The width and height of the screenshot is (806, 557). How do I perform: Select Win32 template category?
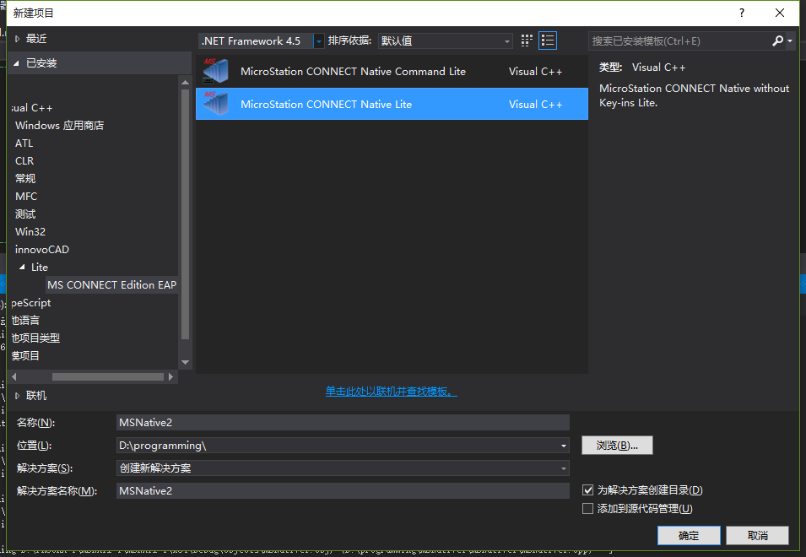(x=30, y=232)
